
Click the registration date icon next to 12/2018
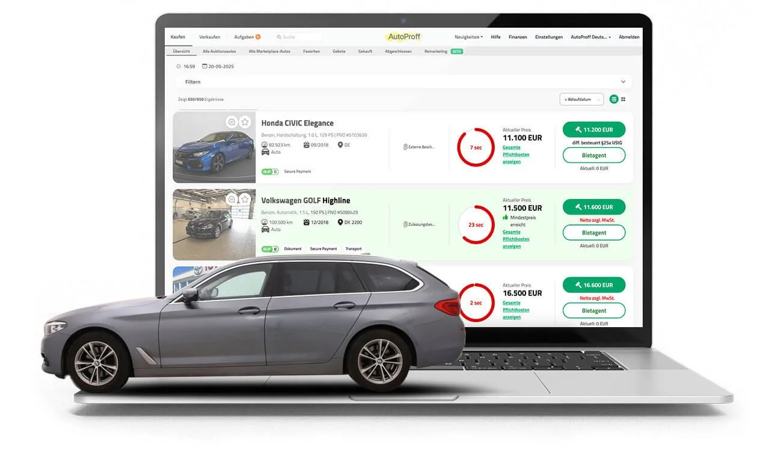pyautogui.click(x=307, y=222)
